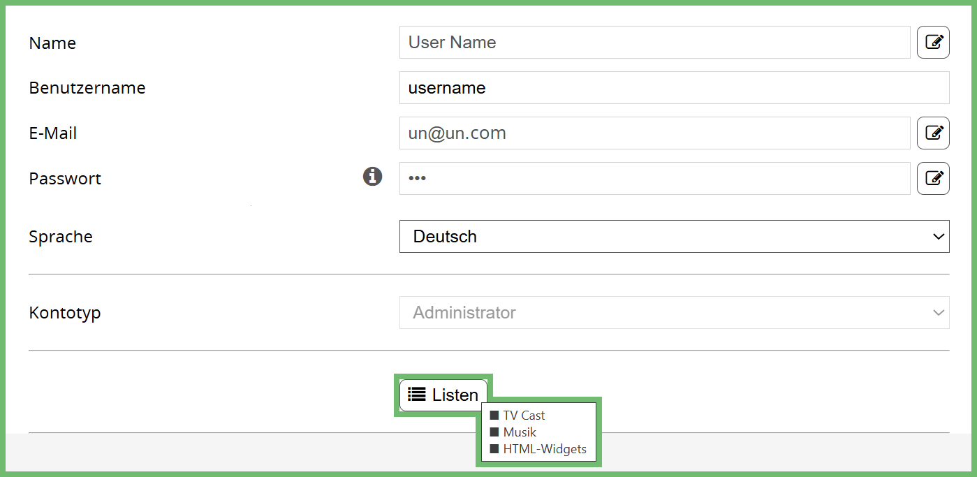
Task: Select the TV Cast entry text
Action: coord(524,416)
